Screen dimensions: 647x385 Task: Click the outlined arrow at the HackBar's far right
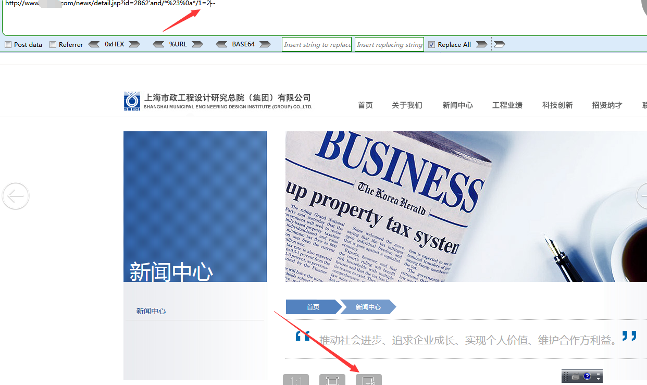pos(499,44)
